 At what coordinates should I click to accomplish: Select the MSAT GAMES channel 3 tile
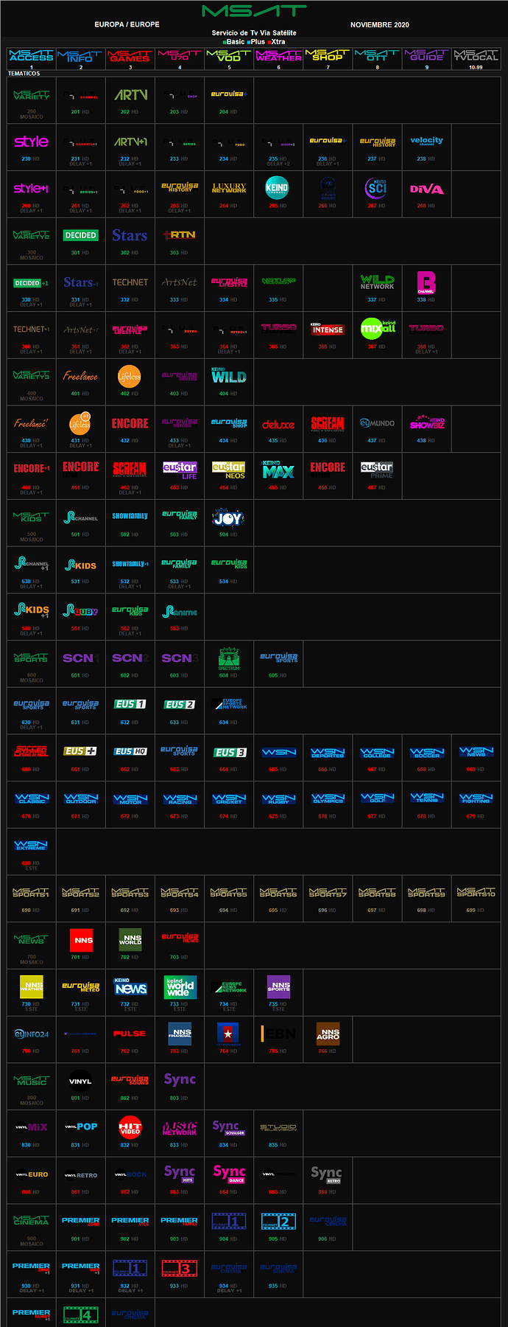130,58
